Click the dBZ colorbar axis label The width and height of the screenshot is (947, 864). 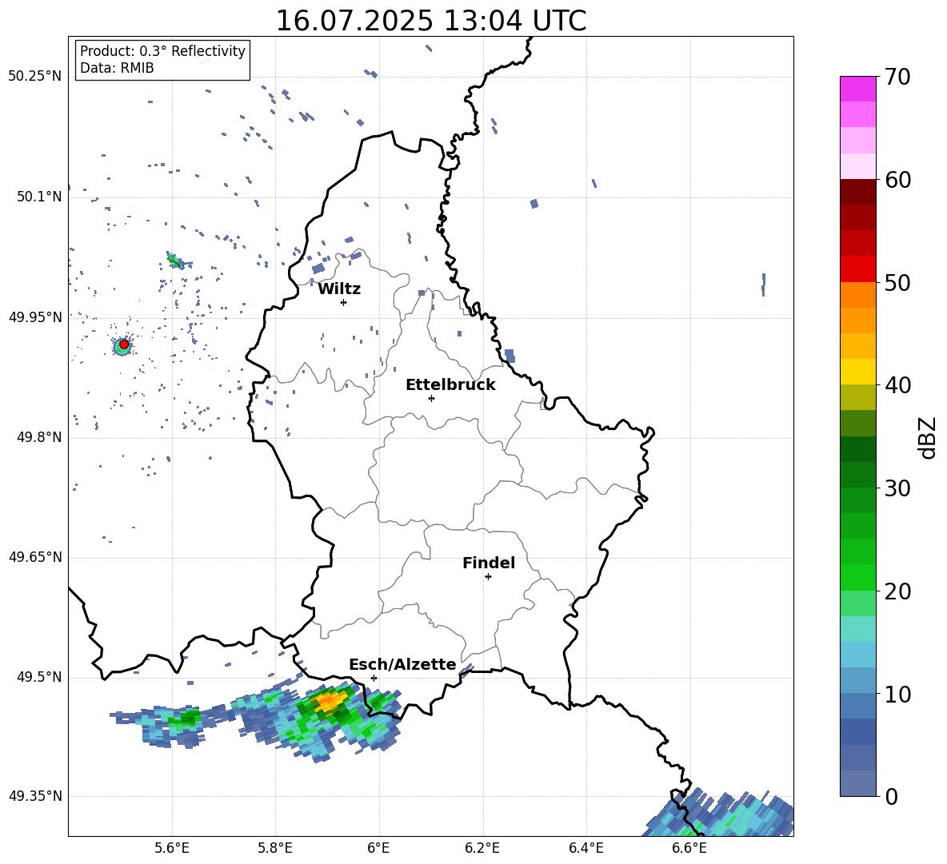coord(929,437)
